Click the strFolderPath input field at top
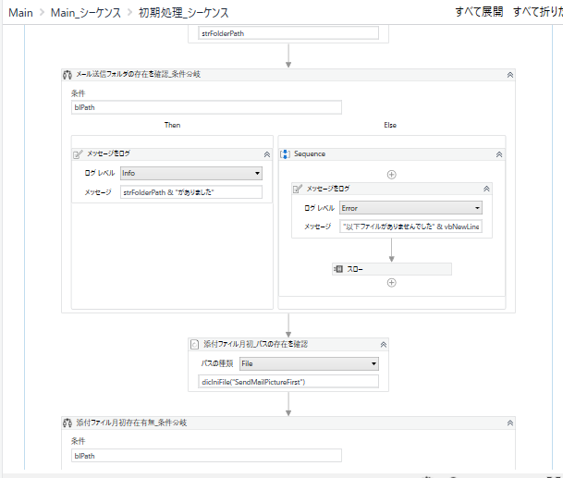Screen dimensions: 563x478 288,33
